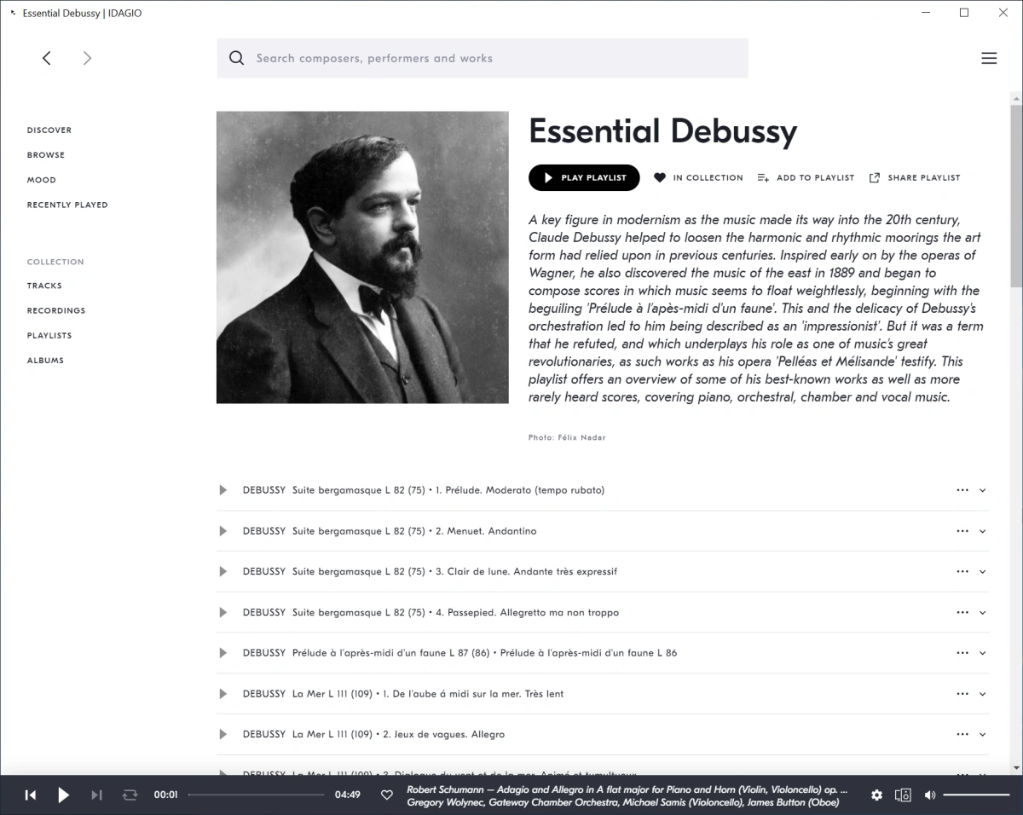Play Suite bergamasque 2. Menuet track

(x=223, y=531)
